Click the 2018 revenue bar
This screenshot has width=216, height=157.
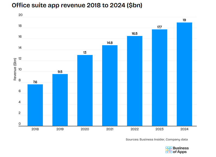[35, 105]
